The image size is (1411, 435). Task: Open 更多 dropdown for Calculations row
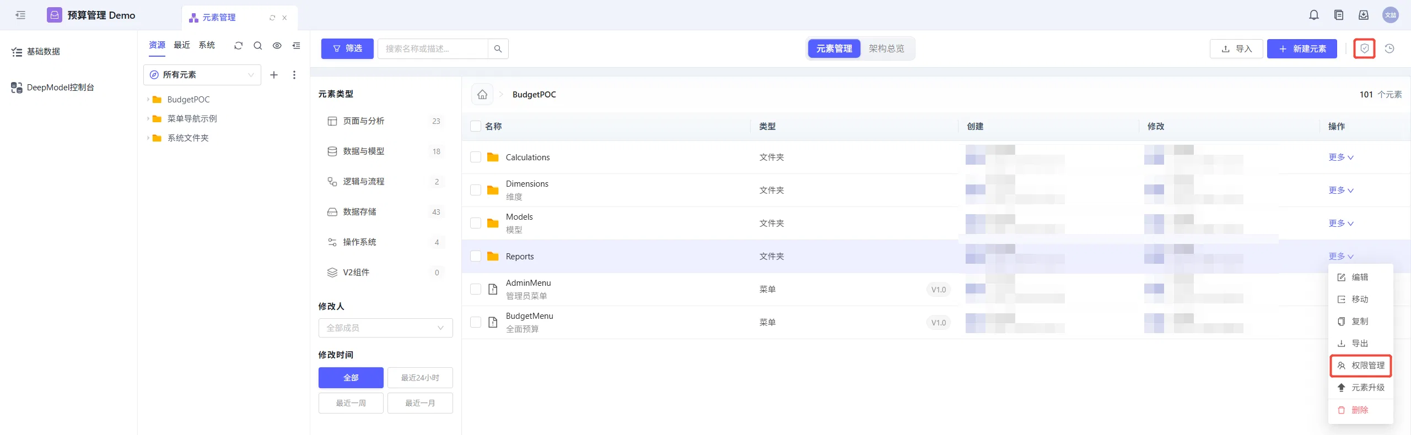tap(1341, 157)
